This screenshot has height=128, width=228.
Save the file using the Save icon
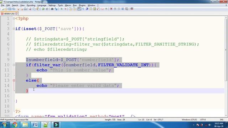click(10, 9)
